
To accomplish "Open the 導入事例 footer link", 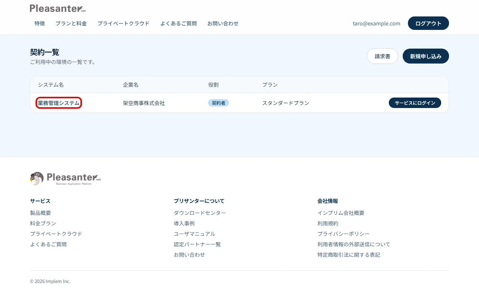I will [x=184, y=224].
